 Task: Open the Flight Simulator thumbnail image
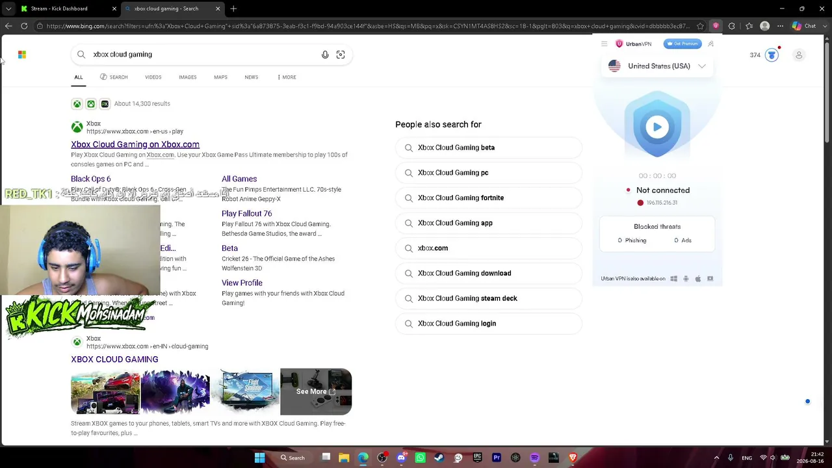[x=245, y=392]
